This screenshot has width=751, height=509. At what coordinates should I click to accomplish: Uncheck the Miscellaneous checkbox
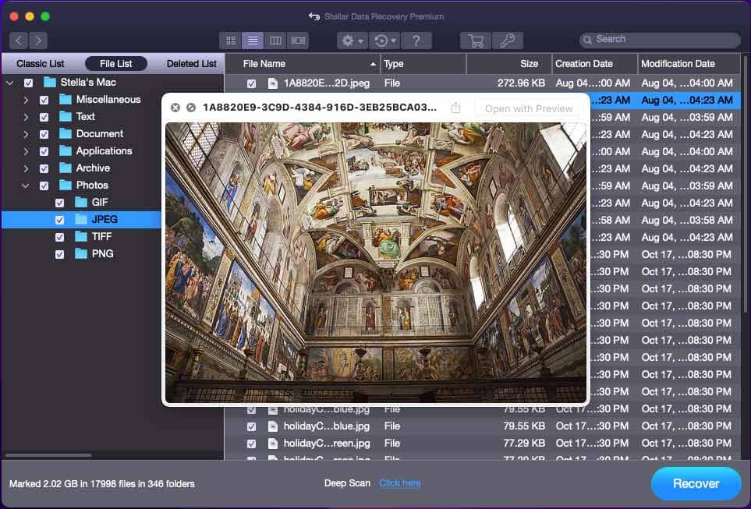44,100
